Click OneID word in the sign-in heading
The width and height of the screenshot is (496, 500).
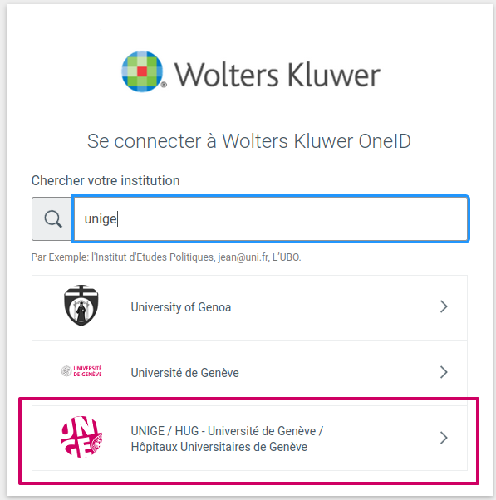pyautogui.click(x=385, y=141)
